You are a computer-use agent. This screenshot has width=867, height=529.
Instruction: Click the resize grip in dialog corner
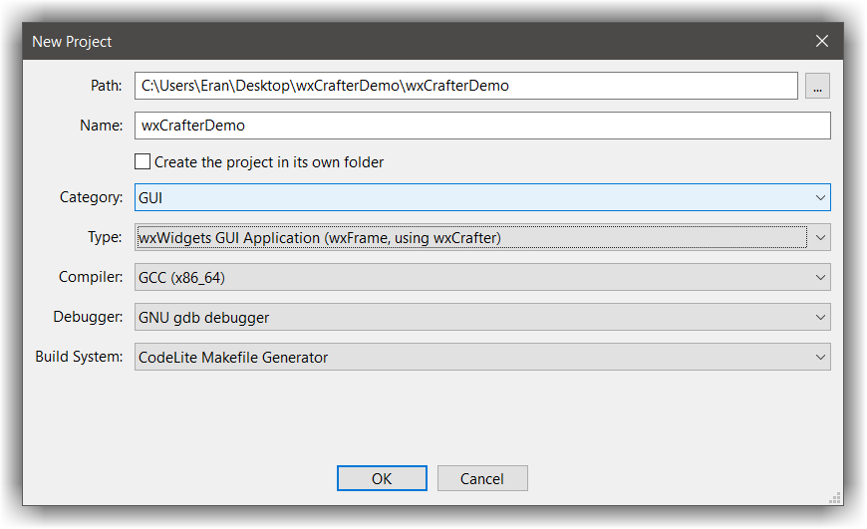tap(834, 497)
